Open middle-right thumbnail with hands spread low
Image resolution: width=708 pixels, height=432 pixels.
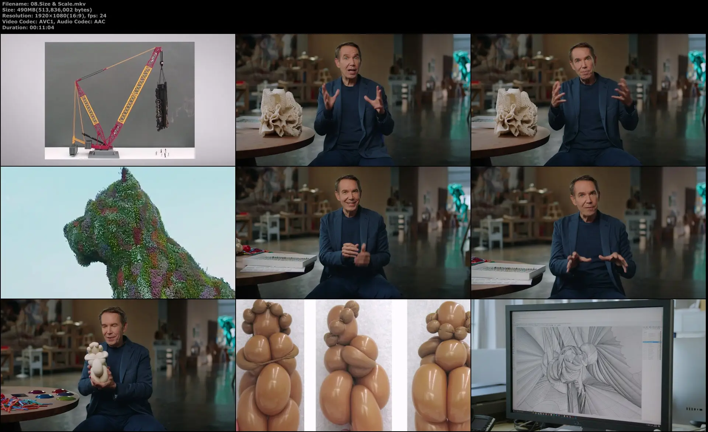[x=589, y=232]
